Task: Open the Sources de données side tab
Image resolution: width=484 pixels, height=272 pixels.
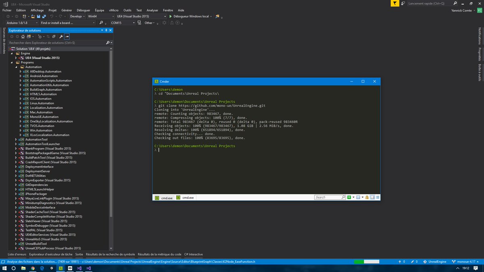Action: [4, 41]
